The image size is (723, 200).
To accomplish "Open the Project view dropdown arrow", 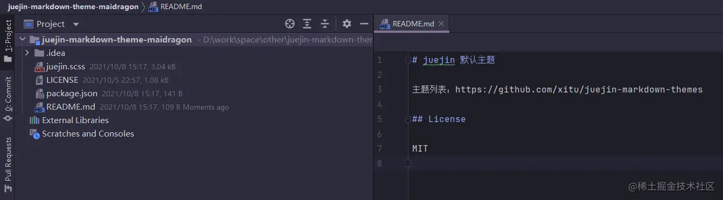I will coord(76,24).
